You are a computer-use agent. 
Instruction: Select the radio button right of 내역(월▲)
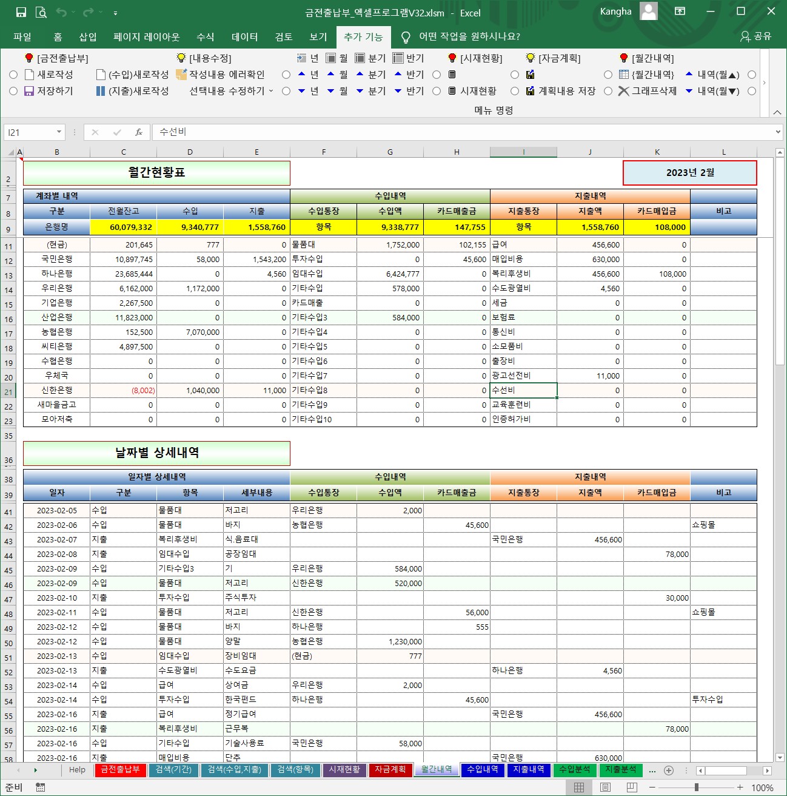[x=752, y=75]
